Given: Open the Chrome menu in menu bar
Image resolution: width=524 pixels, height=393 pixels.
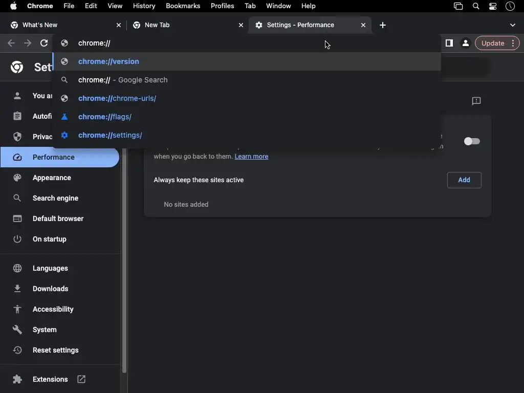Looking at the screenshot, I should point(40,6).
